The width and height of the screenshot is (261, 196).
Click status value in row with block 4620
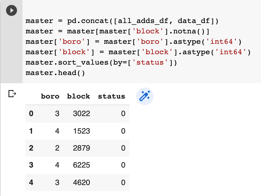(x=123, y=182)
